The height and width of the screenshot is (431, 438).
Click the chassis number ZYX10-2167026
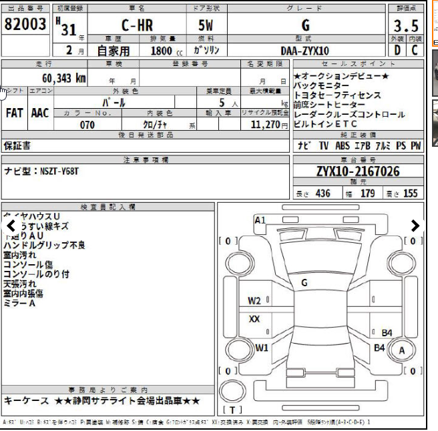tap(357, 171)
